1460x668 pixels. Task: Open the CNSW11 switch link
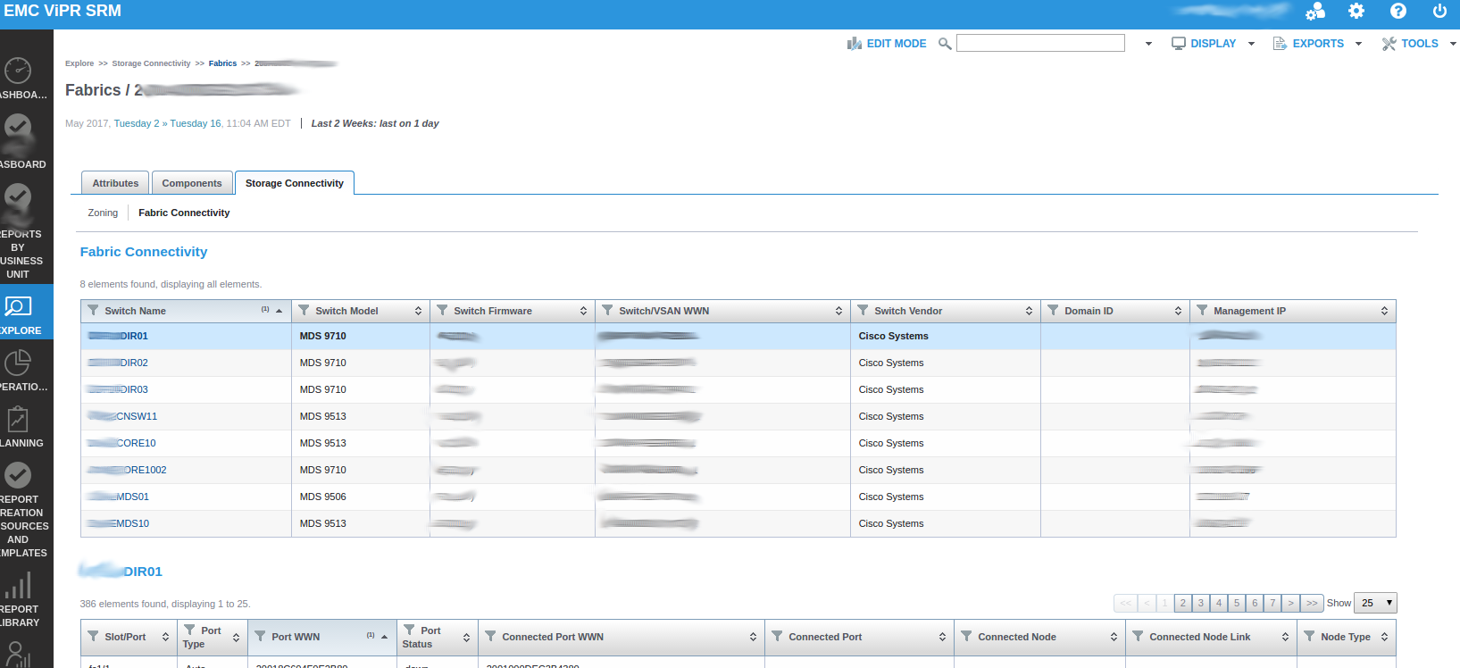(x=122, y=416)
